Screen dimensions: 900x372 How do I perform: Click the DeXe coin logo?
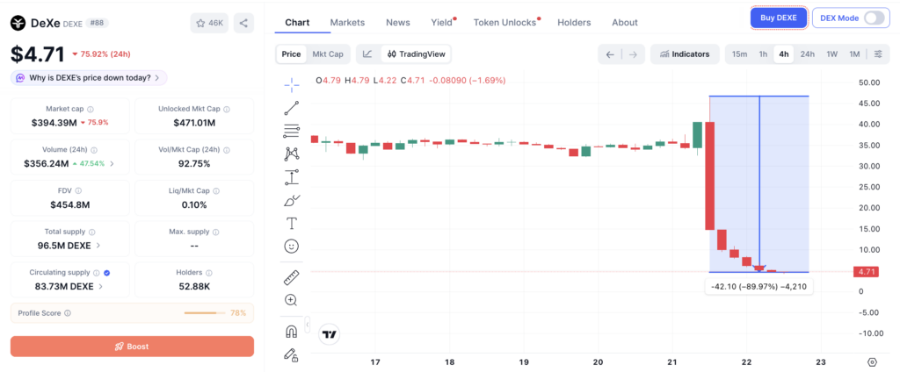click(18, 23)
